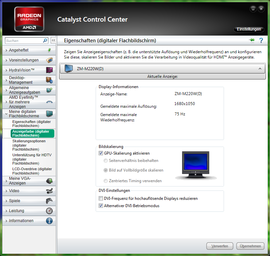Open Anzeigefarbe (digitaler Flachbildschirm) page
The width and height of the screenshot is (270, 256).
[33, 133]
